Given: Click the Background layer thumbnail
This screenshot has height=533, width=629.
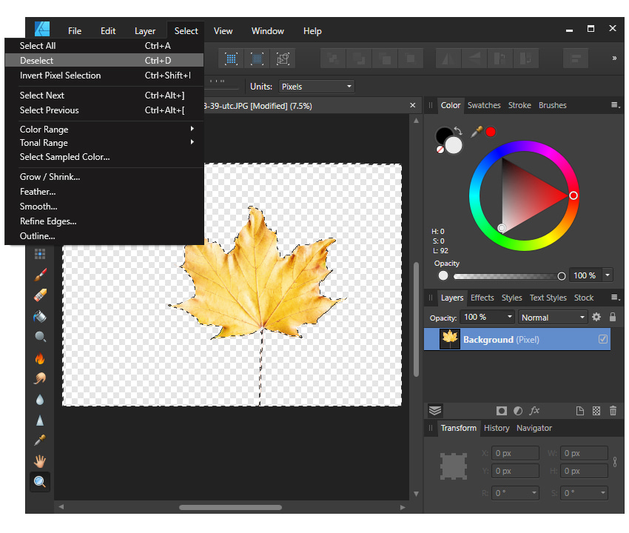Looking at the screenshot, I should coord(449,339).
